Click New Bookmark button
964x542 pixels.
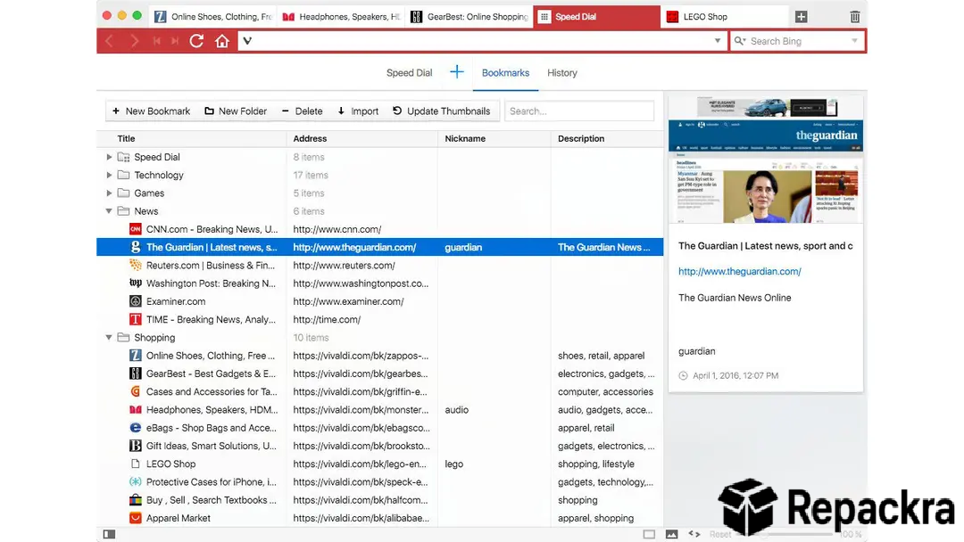pos(151,111)
